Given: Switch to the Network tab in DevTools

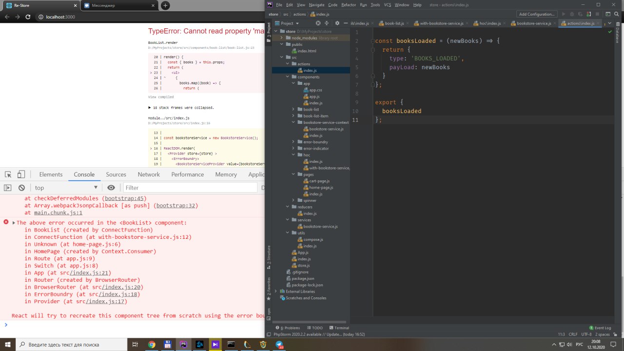Looking at the screenshot, I should [x=149, y=175].
